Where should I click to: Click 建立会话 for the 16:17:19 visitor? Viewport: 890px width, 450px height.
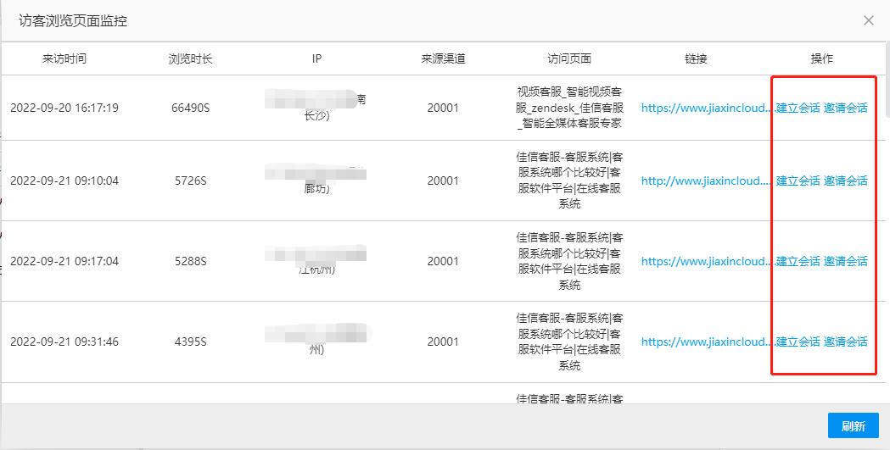tap(798, 108)
